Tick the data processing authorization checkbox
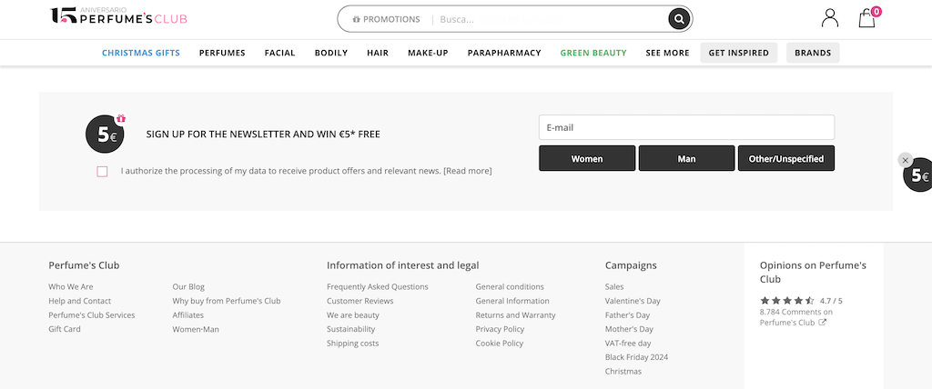 click(x=102, y=172)
